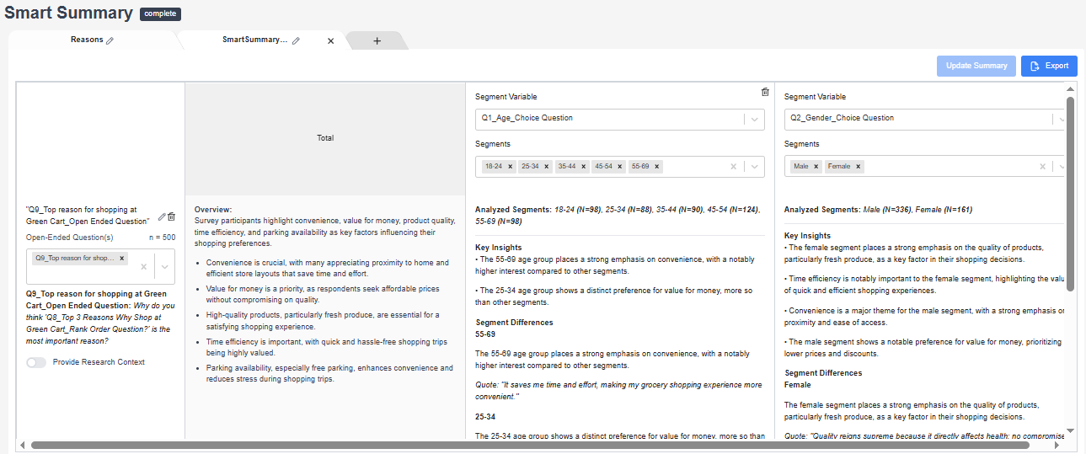1086x454 pixels.
Task: Clear all age segments with X
Action: (x=734, y=167)
